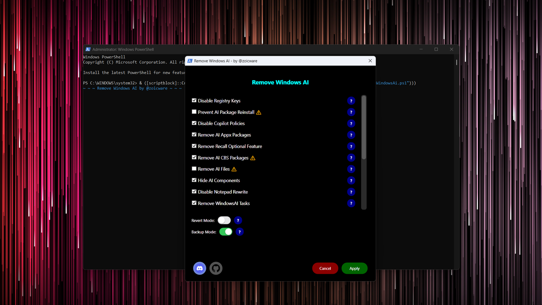Click the Remove Windows AI dialog title icon
Viewport: 542px width, 305px height.
[x=190, y=61]
